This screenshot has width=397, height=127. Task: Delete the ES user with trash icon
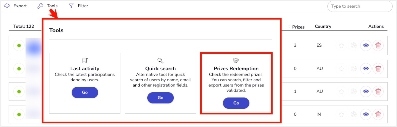coord(378,45)
